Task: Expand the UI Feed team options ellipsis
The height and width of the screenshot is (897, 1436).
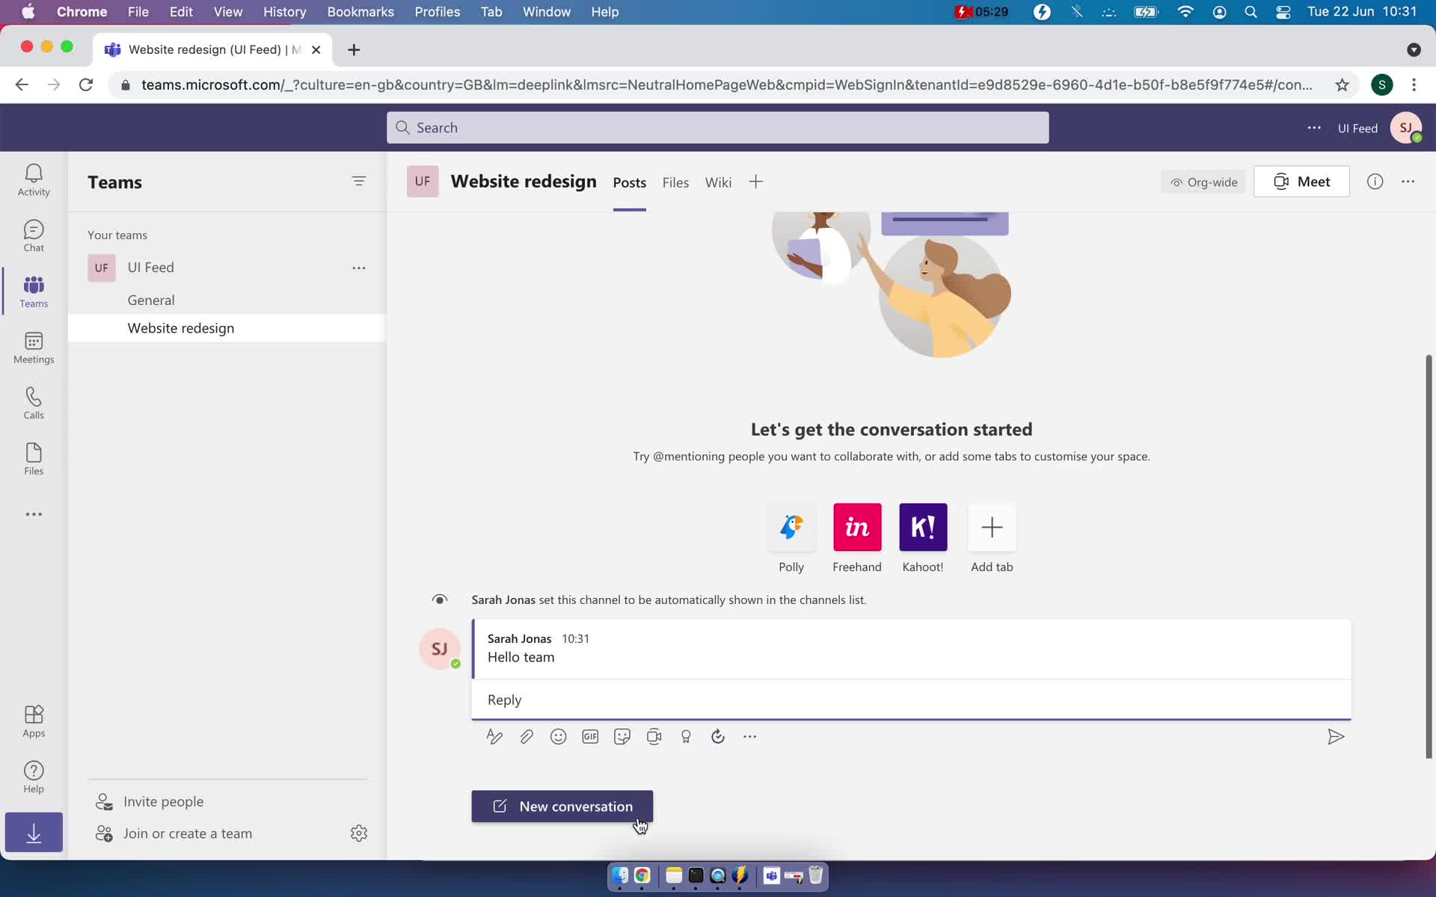Action: point(358,267)
